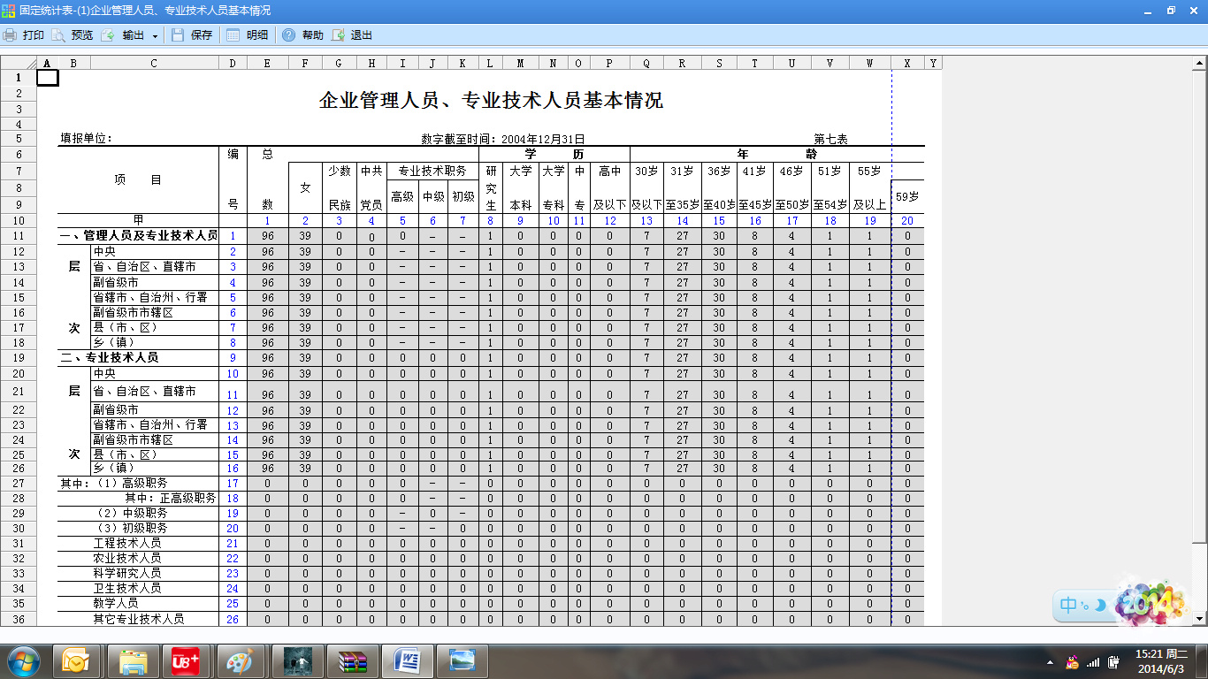
Task: Click the row label 一、管理人员及专业技术人员
Action: [139, 236]
